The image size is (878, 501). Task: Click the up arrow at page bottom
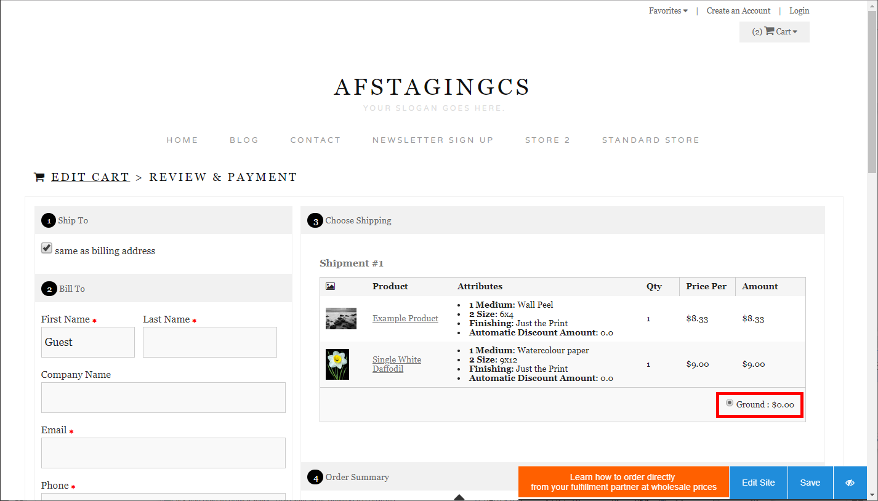pyautogui.click(x=459, y=497)
